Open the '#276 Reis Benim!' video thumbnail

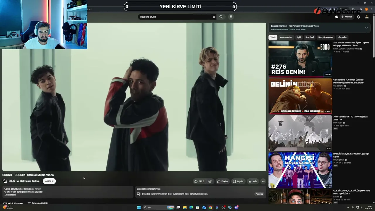(300, 59)
